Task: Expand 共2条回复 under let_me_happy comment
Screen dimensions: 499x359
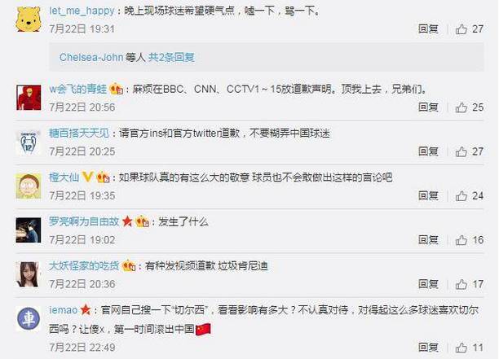Action: (x=171, y=57)
